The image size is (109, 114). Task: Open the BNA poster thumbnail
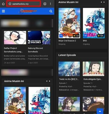(94, 23)
